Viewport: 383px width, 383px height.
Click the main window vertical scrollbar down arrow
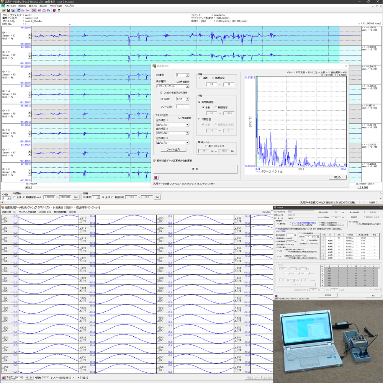tap(381, 198)
